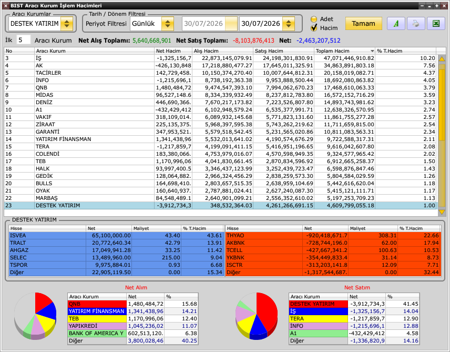This screenshot has width=450, height=352.
Task: Click the ISCTR stock row
Action: pyautogui.click(x=333, y=265)
